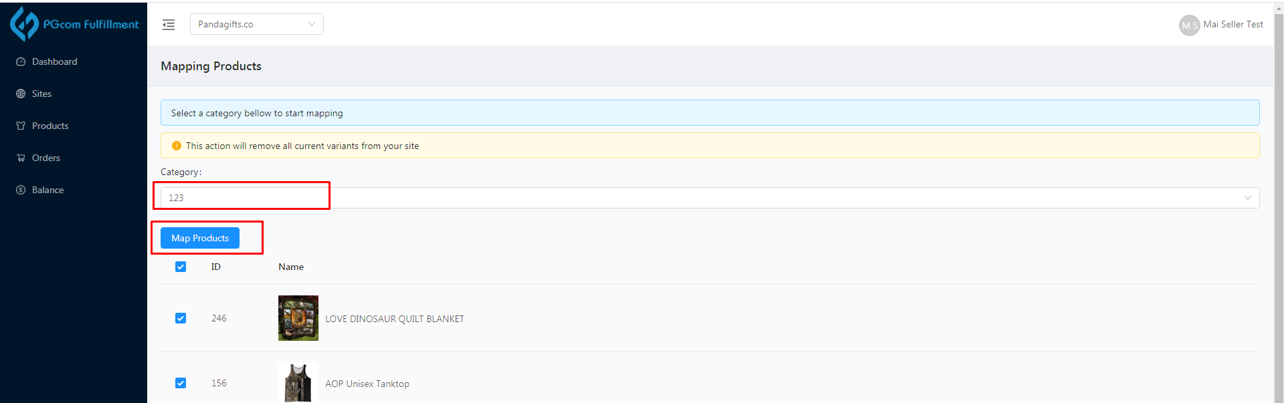Open the Pandagifts.co site dropdown
Screen dimensions: 1284x403
tap(256, 24)
